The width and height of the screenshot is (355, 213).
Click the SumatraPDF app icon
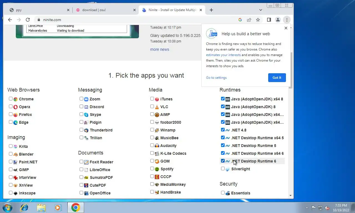pyautogui.click(x=86, y=177)
